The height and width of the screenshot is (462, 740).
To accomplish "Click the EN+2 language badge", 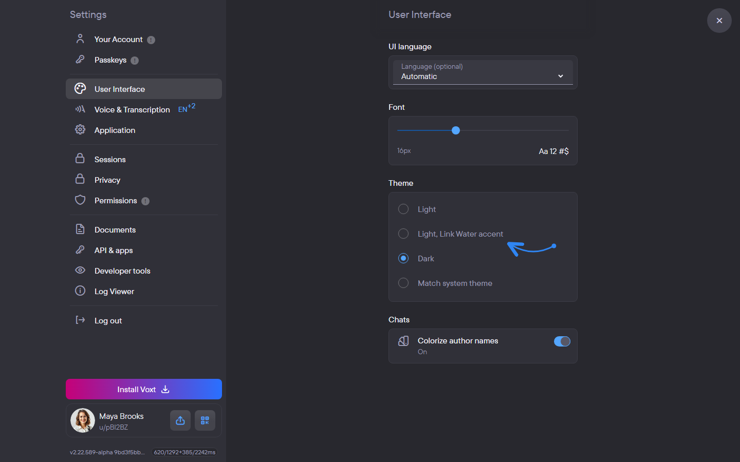I will pos(187,108).
